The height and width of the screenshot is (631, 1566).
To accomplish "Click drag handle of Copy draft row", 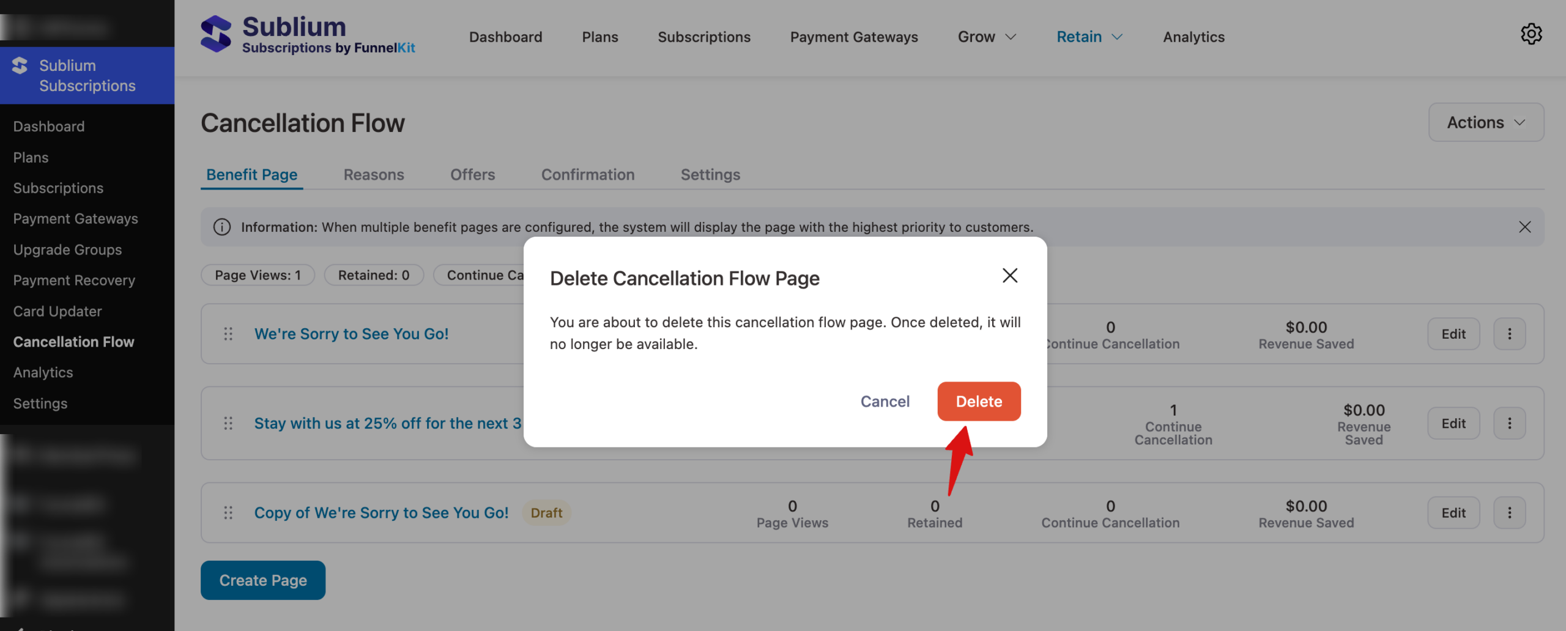I will click(228, 513).
